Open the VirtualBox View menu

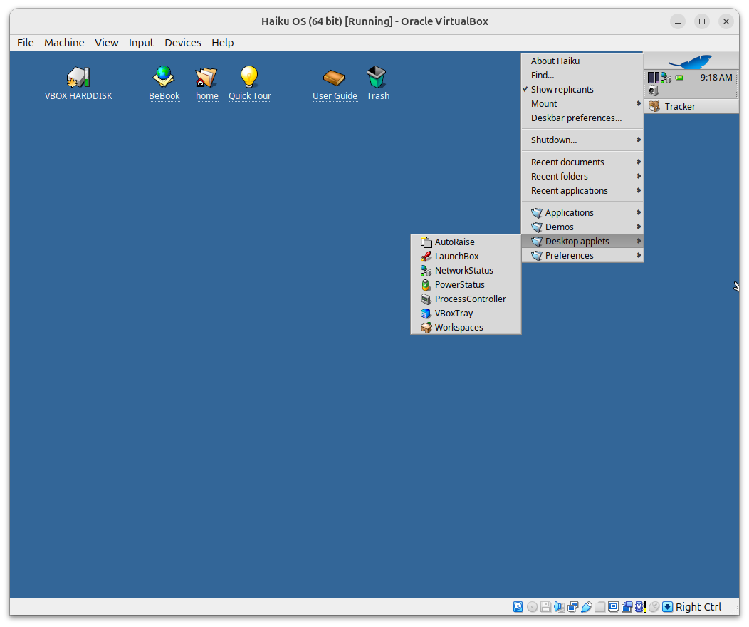click(107, 43)
